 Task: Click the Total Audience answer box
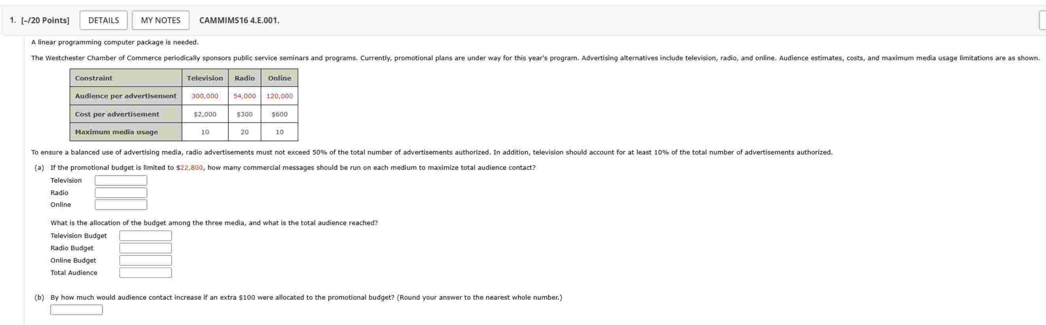point(145,272)
